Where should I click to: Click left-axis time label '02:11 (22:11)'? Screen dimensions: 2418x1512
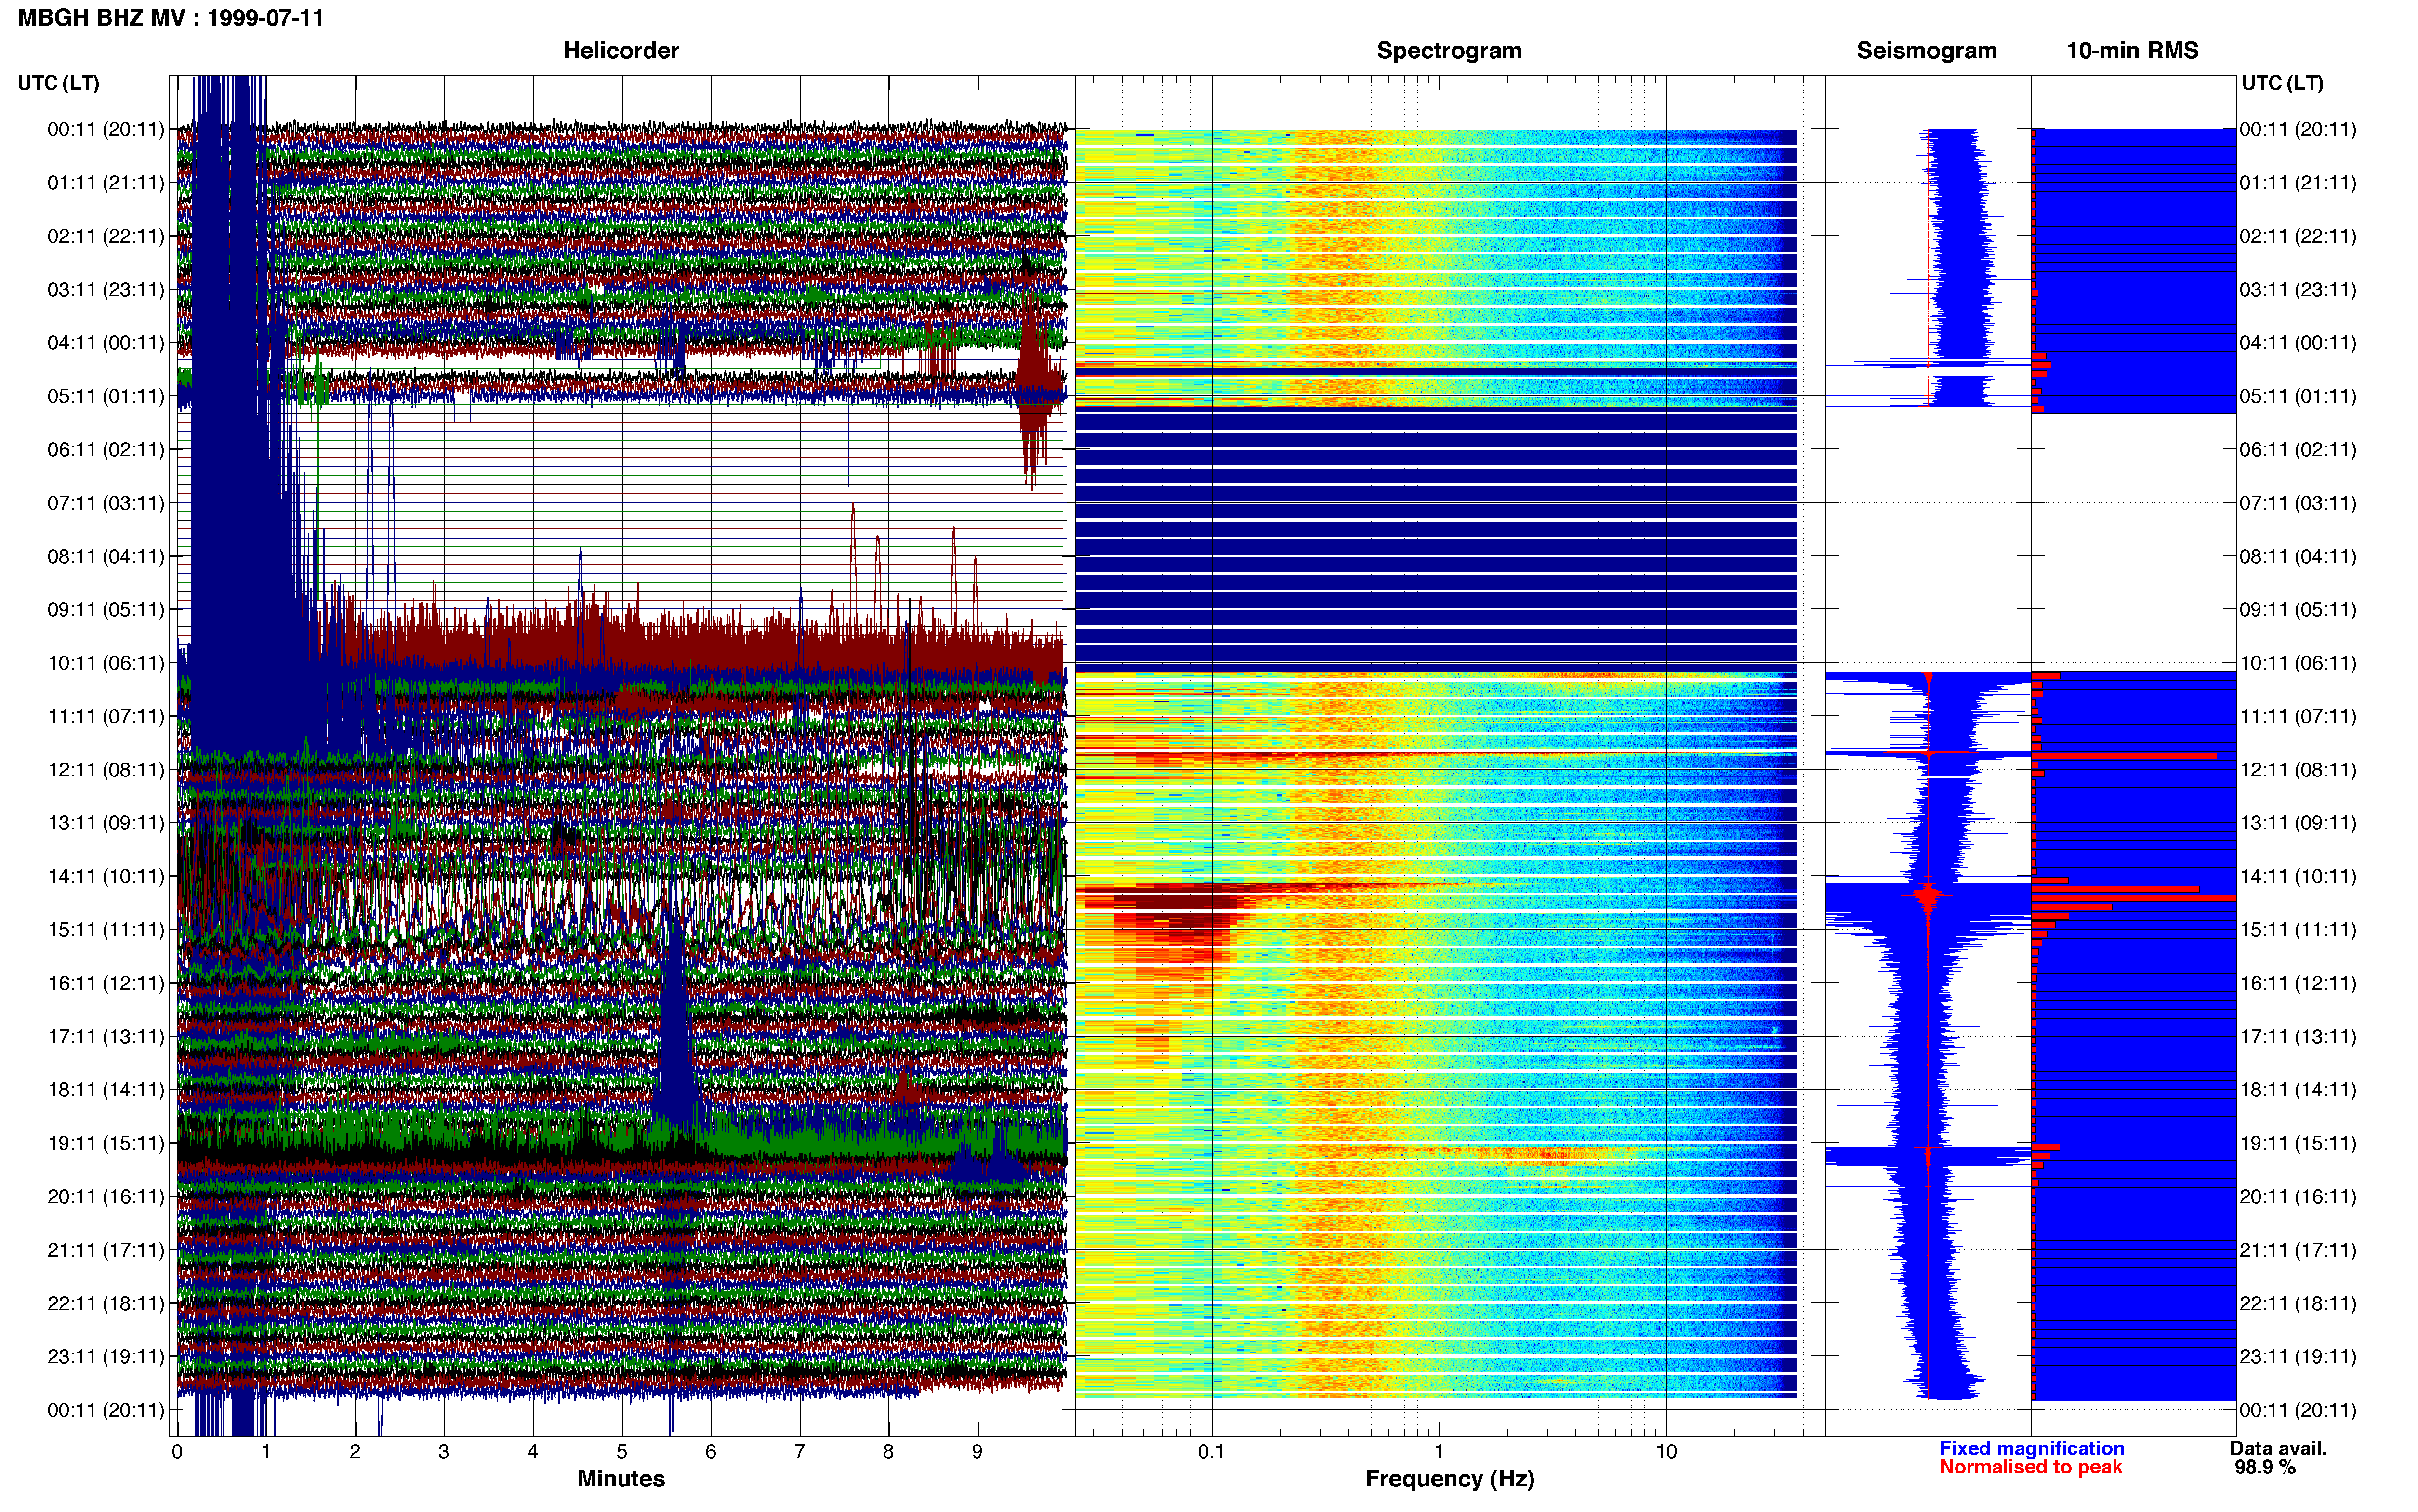[x=106, y=236]
